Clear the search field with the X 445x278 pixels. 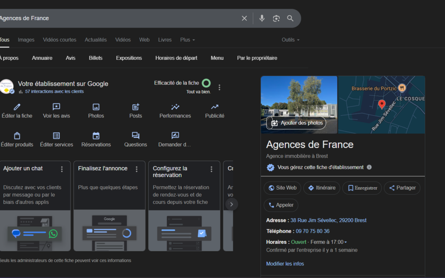click(x=244, y=18)
